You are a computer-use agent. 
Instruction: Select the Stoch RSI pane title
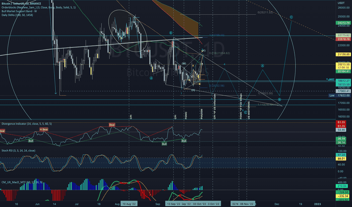19,151
